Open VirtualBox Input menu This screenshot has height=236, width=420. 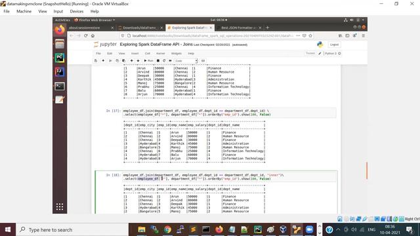pyautogui.click(x=58, y=11)
